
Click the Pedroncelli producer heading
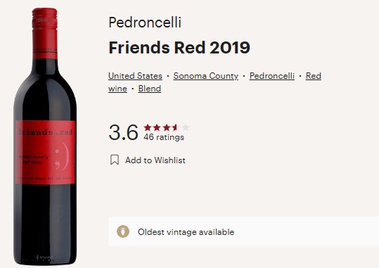coord(145,23)
